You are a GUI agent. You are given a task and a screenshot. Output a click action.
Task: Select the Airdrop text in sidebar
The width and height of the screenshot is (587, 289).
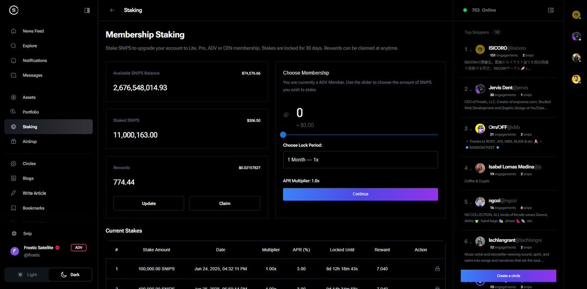tap(29, 141)
